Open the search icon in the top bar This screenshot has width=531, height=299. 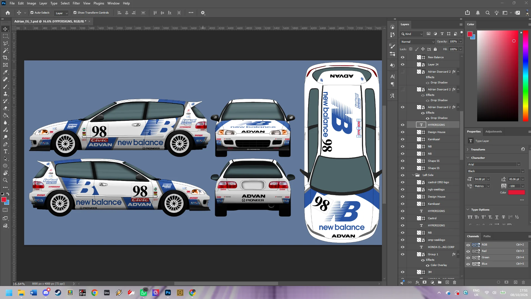[x=487, y=13]
